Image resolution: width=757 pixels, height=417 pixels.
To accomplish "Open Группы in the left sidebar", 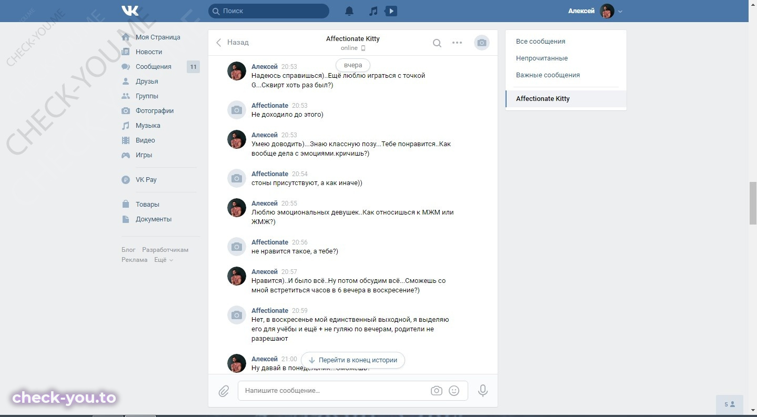I will tap(147, 96).
